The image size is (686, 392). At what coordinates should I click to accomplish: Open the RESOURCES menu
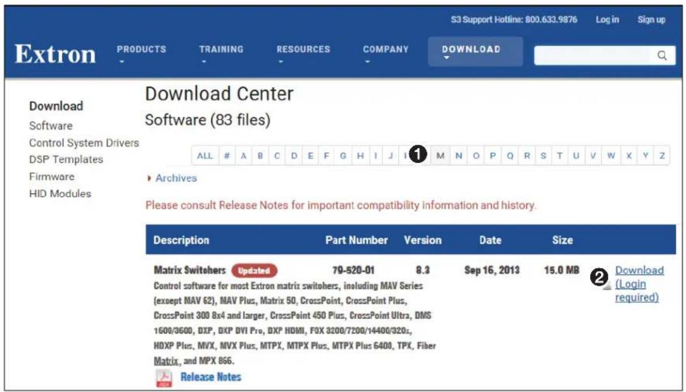coord(303,50)
